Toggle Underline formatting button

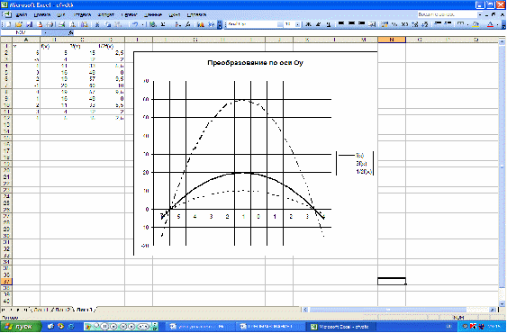coord(329,24)
